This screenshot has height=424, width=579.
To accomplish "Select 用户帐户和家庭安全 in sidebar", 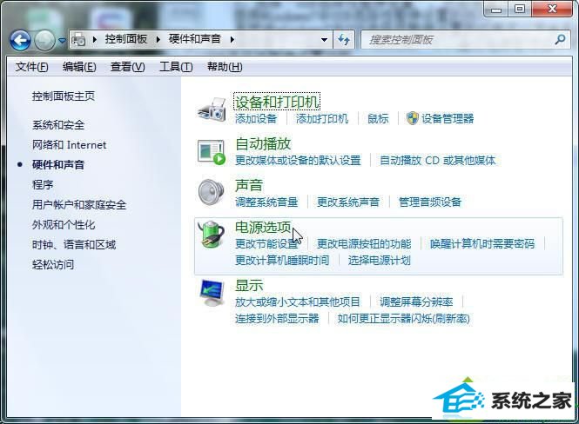I will (79, 204).
